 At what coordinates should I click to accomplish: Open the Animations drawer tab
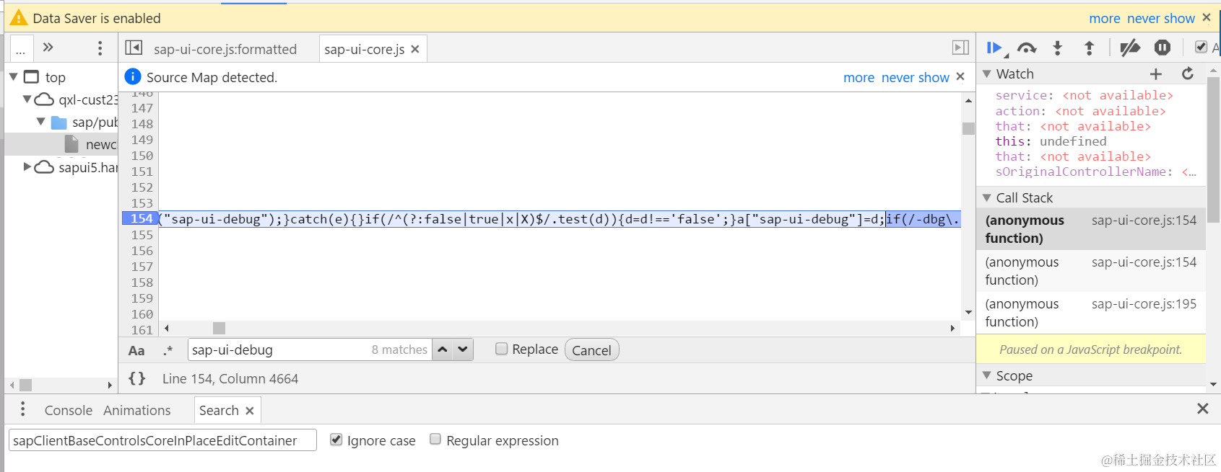[137, 410]
